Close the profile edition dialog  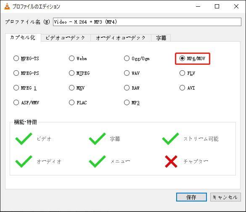click(236, 6)
